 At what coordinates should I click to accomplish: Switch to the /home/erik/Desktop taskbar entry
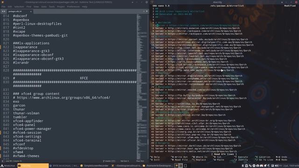[158, 166]
